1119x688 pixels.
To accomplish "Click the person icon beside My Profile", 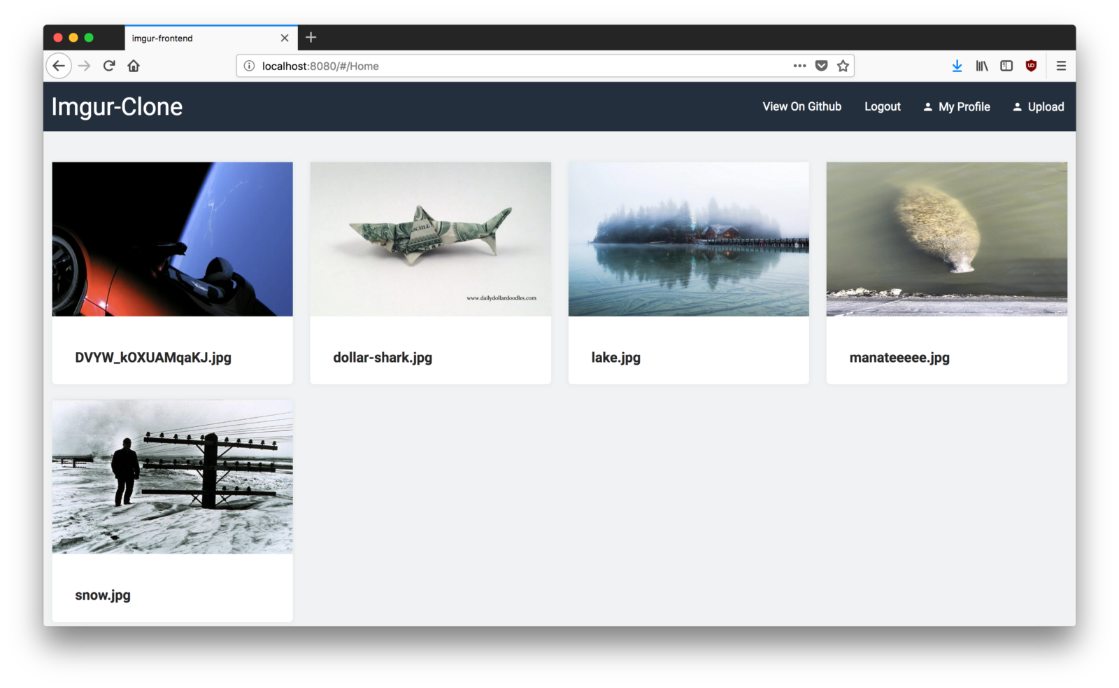I will (x=928, y=107).
